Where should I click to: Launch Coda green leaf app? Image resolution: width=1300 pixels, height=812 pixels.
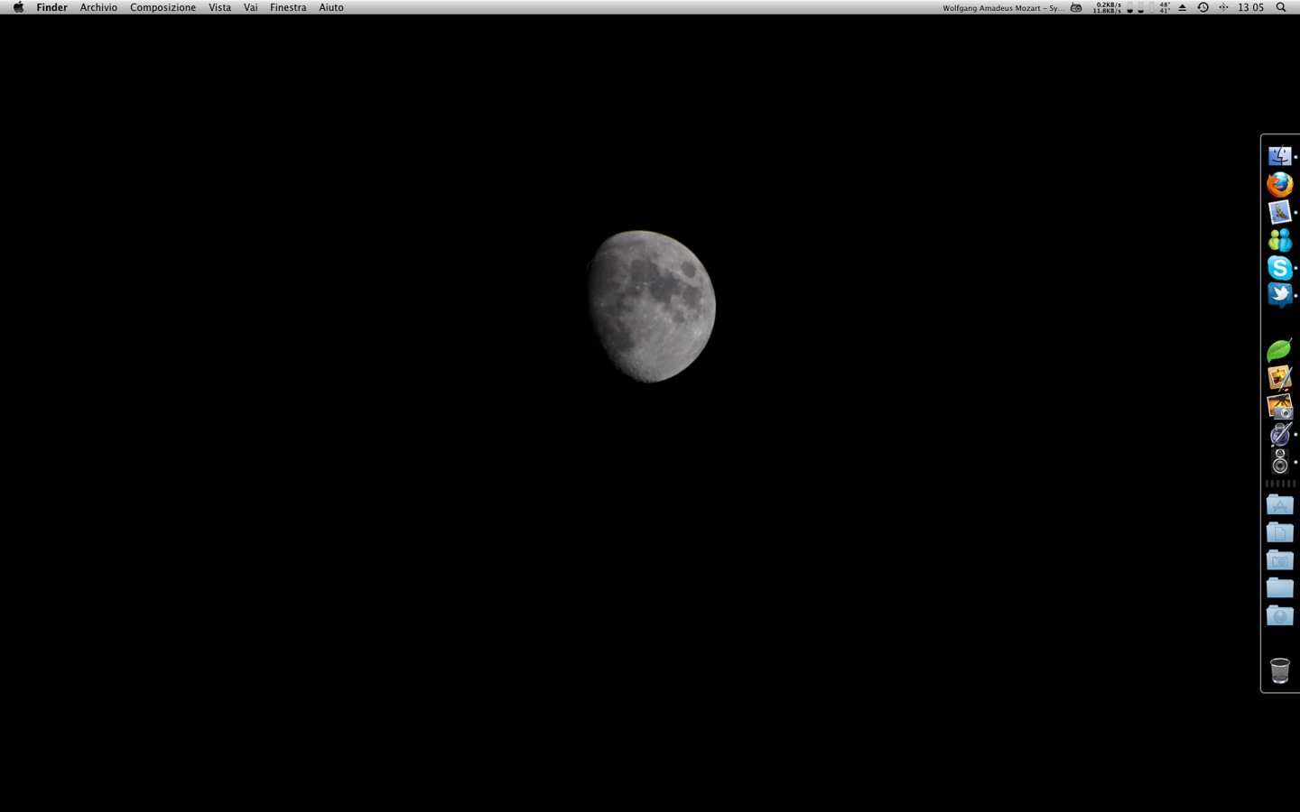1279,351
